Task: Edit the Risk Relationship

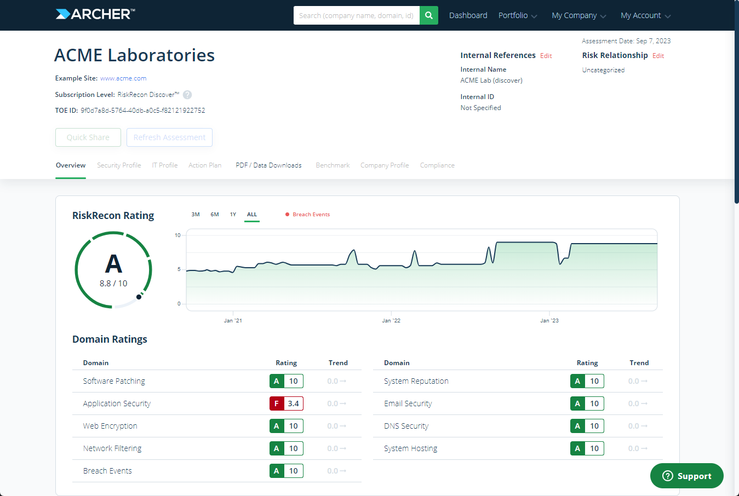Action: point(658,55)
